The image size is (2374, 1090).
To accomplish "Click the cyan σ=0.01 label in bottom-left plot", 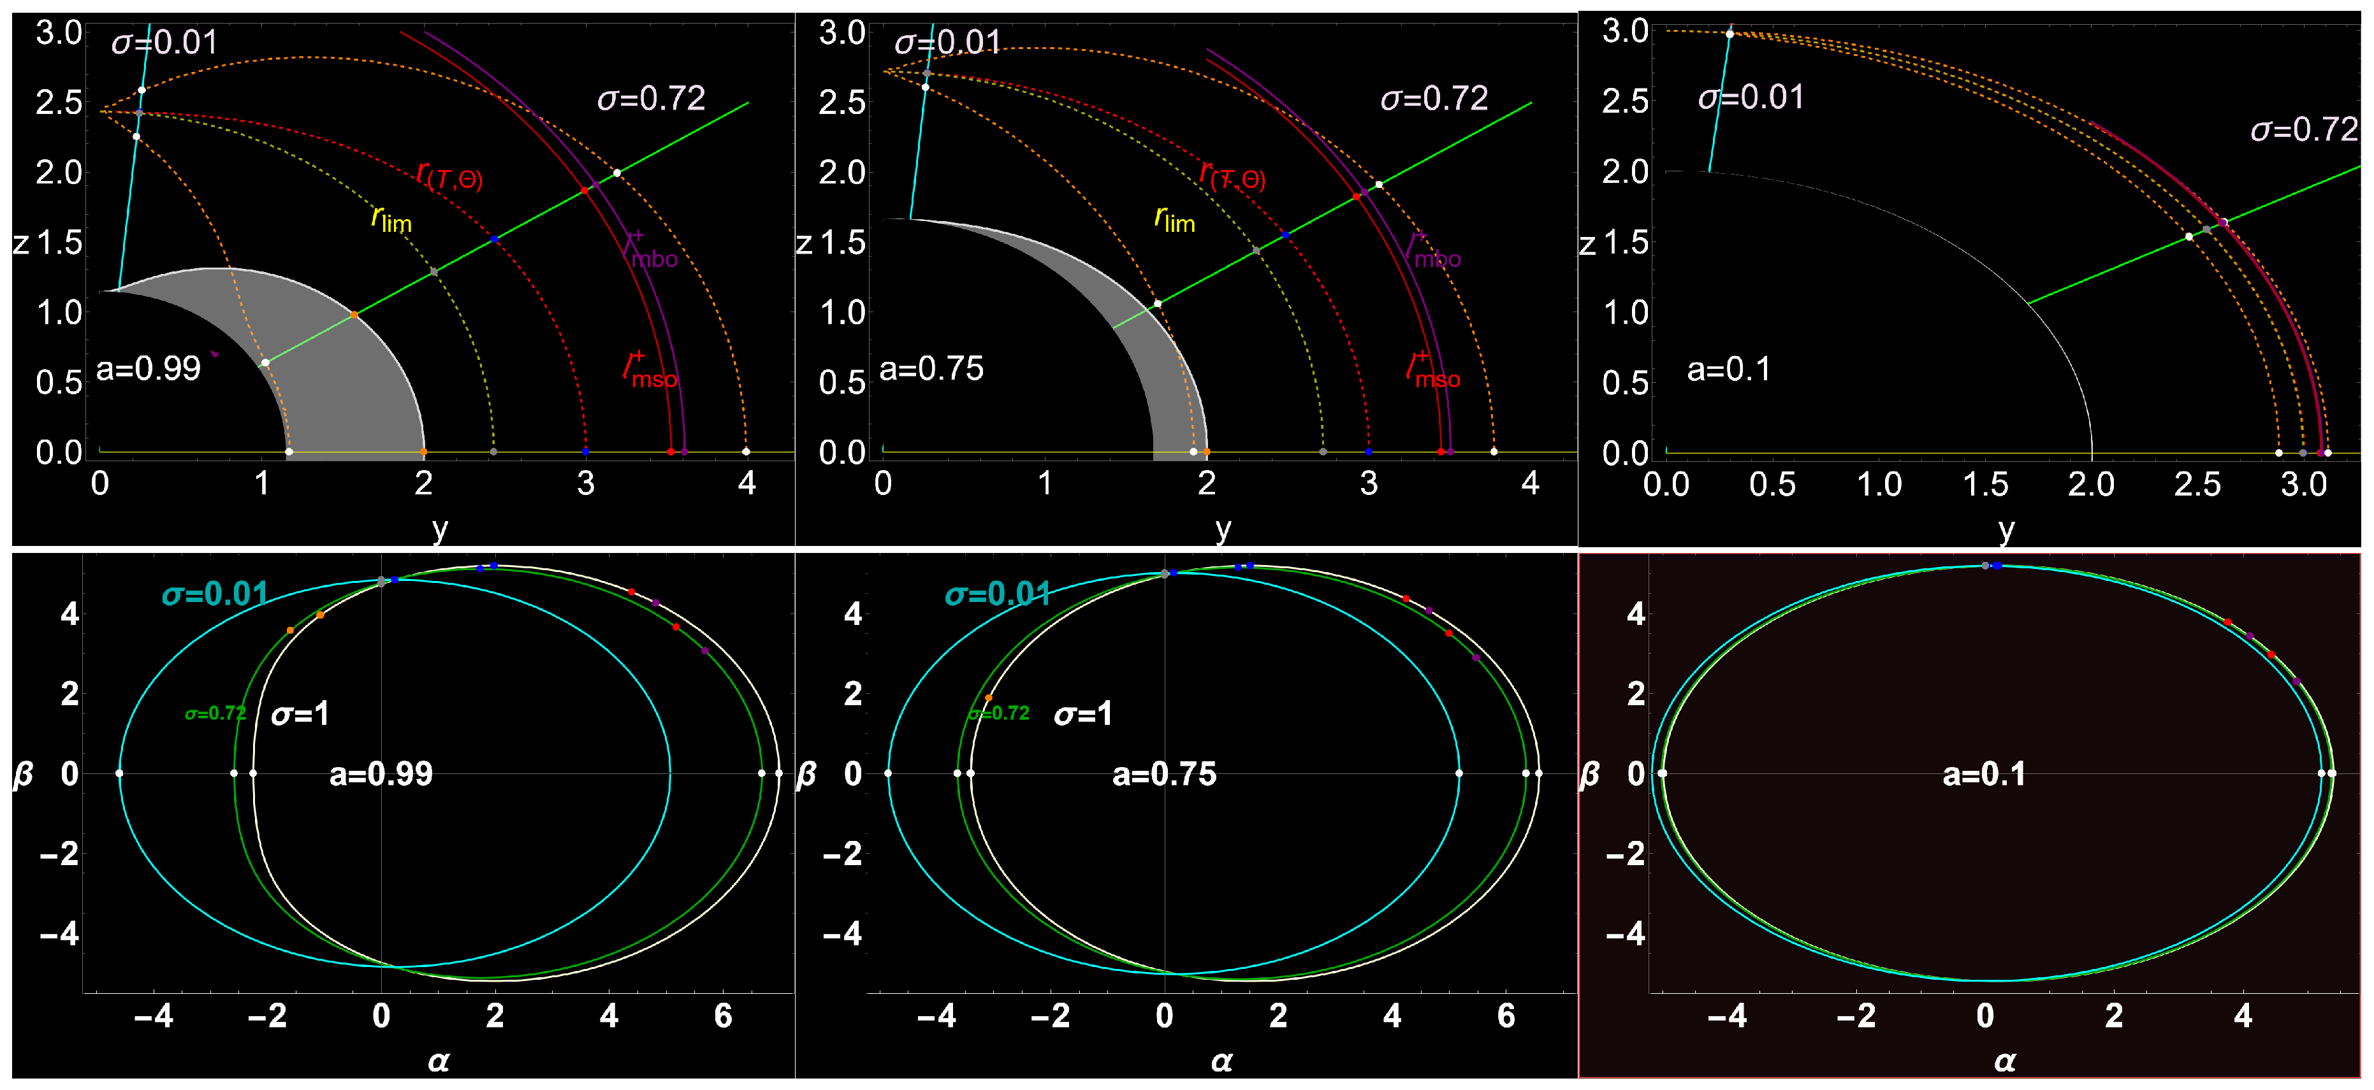I will (x=215, y=594).
